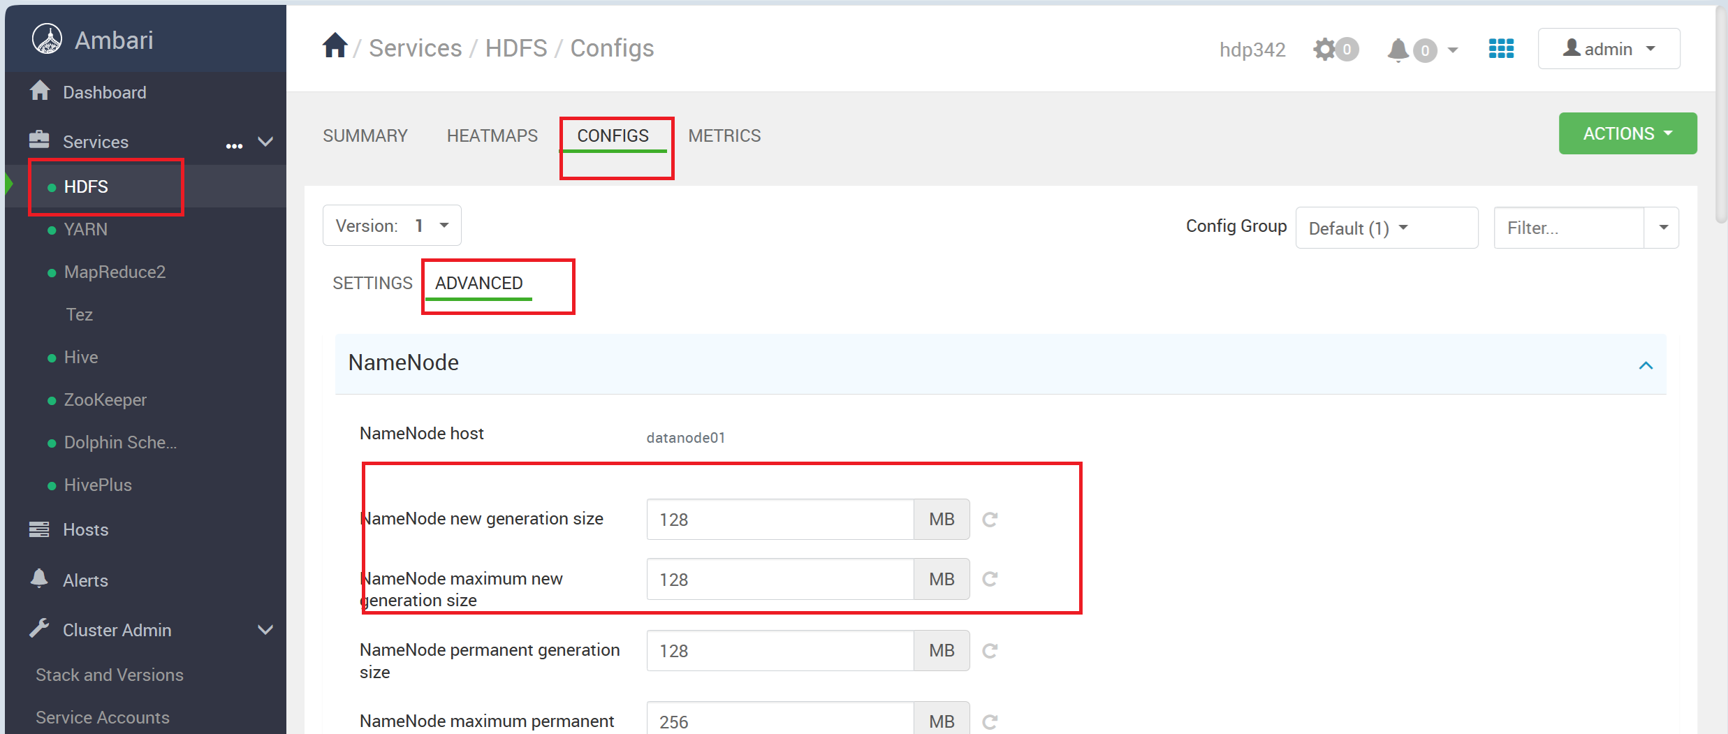
Task: Switch to the METRICS tab
Action: pyautogui.click(x=725, y=135)
